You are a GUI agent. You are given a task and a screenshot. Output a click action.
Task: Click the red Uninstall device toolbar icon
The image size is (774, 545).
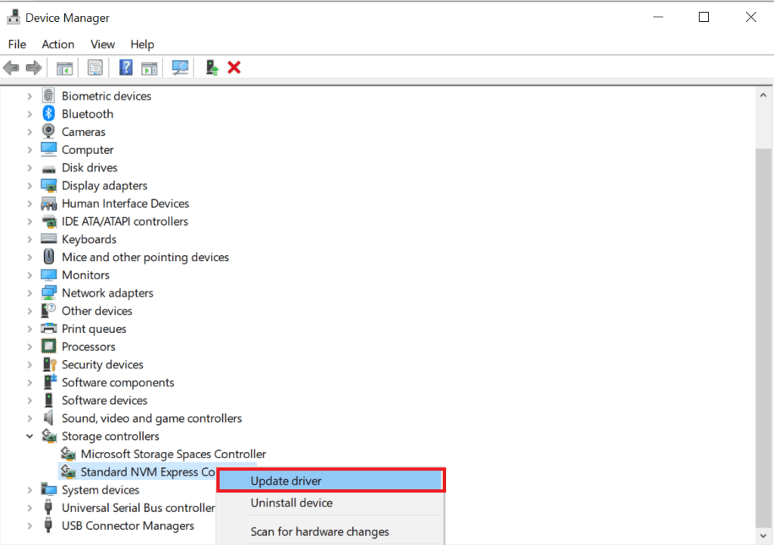[x=234, y=67]
